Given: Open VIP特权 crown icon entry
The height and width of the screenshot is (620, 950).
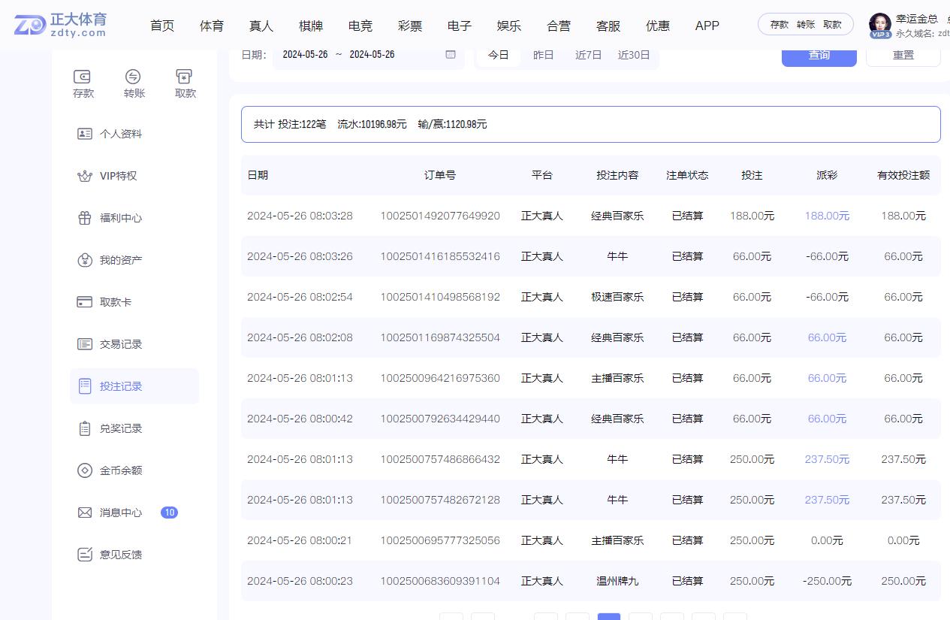Looking at the screenshot, I should 85,176.
